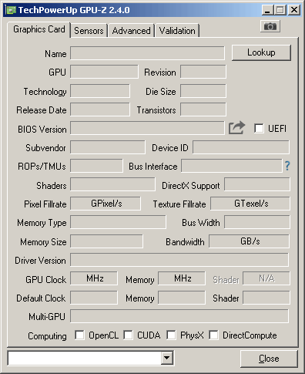Click the GPU-Z title bar app icon
The width and height of the screenshot is (305, 374).
11,10
